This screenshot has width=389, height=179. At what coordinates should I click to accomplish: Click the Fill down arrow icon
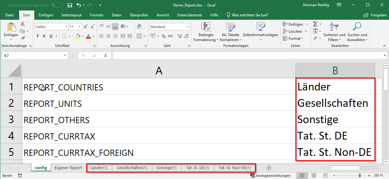point(315,31)
